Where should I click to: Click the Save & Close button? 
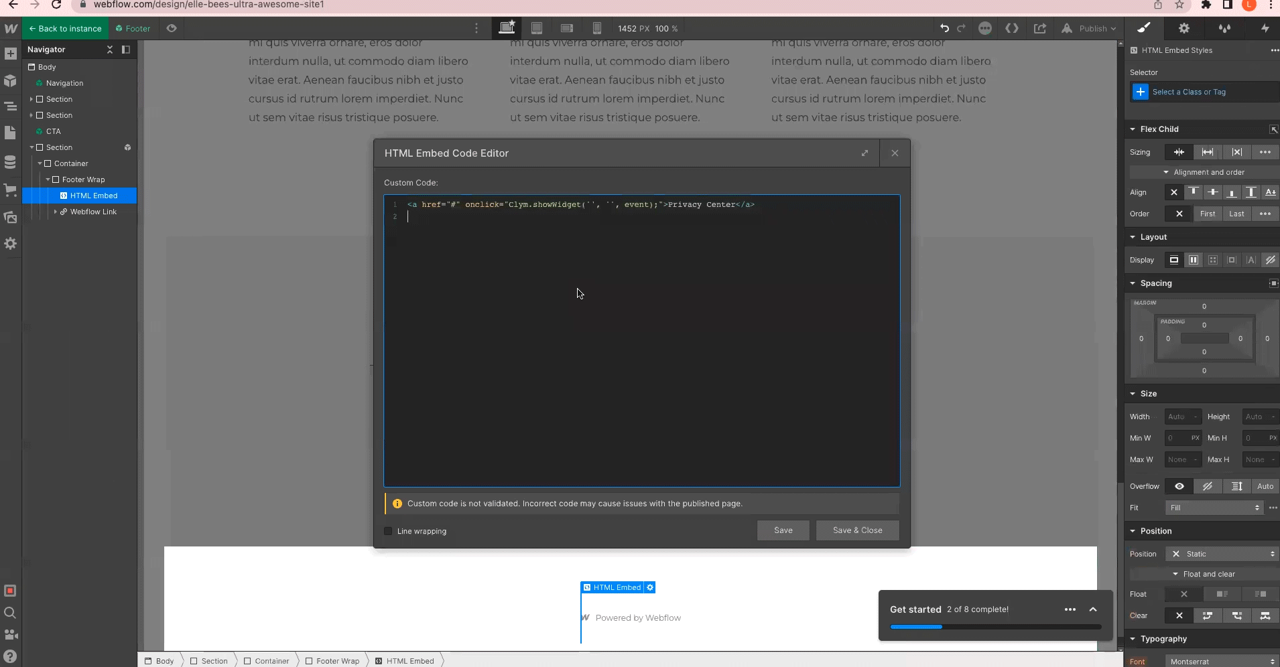[x=858, y=530]
